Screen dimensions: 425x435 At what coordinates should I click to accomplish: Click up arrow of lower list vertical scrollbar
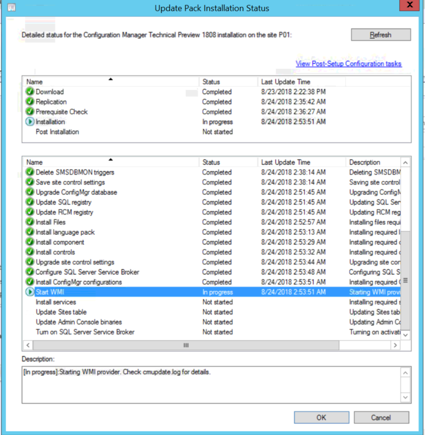(405, 163)
